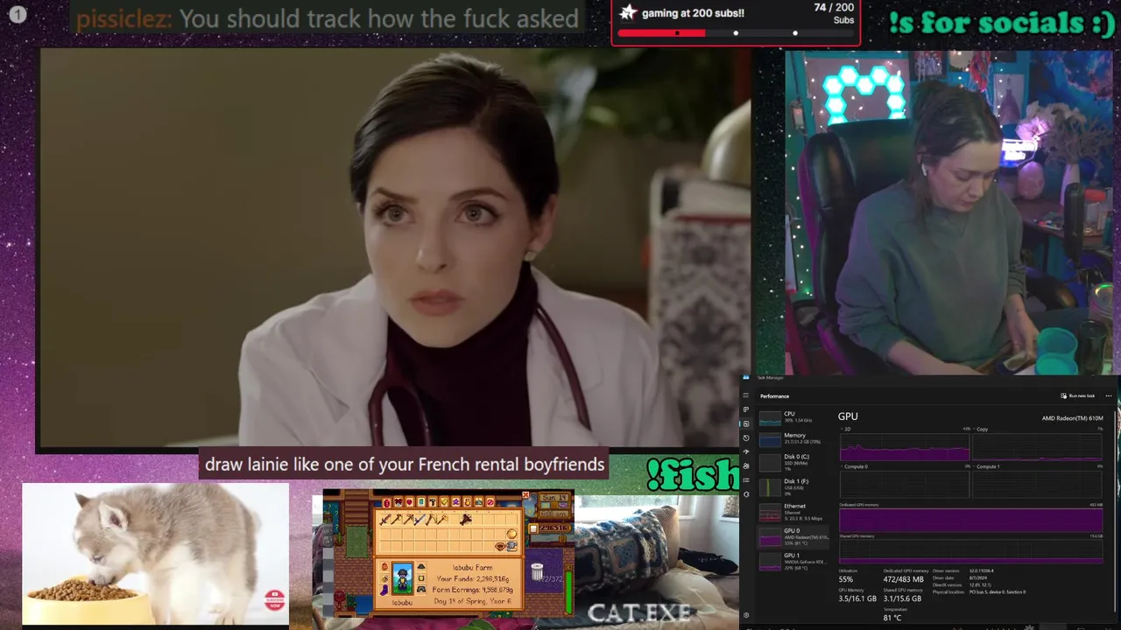1121x630 pixels.
Task: Open Details page icon in Task Manager
Action: pos(746,480)
